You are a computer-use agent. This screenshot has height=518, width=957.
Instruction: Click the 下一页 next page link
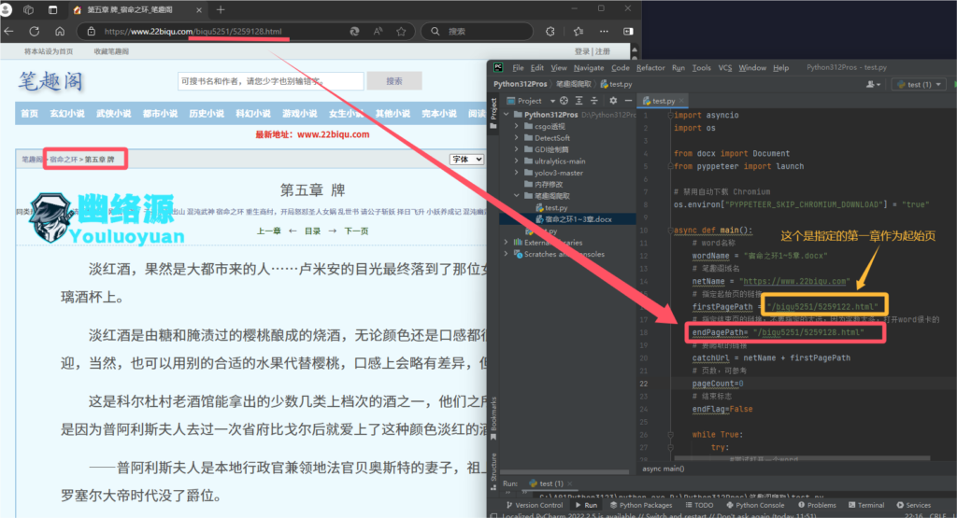click(x=355, y=231)
